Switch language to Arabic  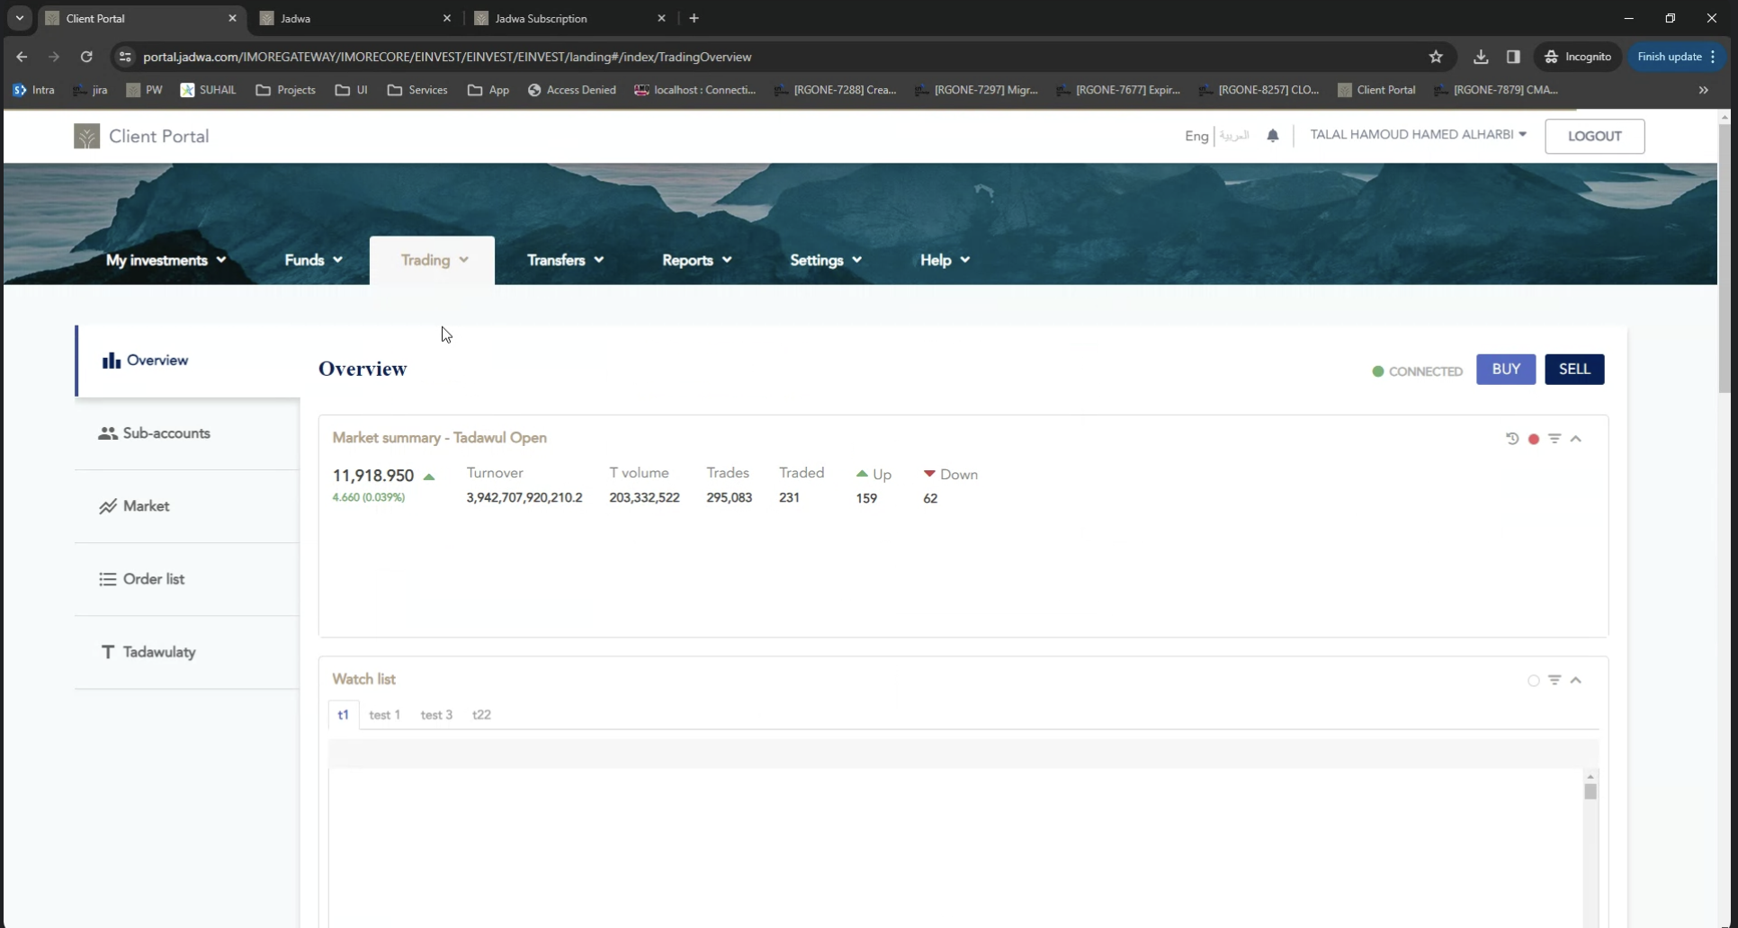coord(1234,136)
